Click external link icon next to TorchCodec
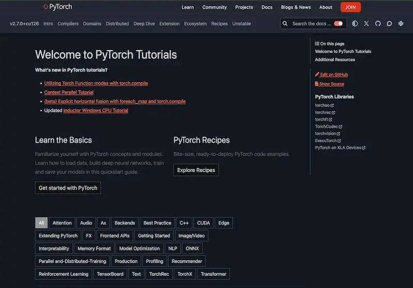Screen dimensions: 413x288 (341, 127)
